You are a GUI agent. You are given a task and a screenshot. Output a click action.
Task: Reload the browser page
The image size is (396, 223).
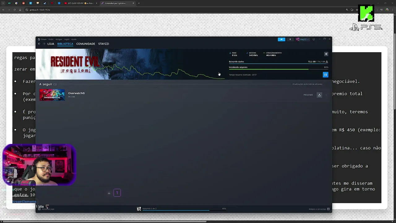(15, 10)
